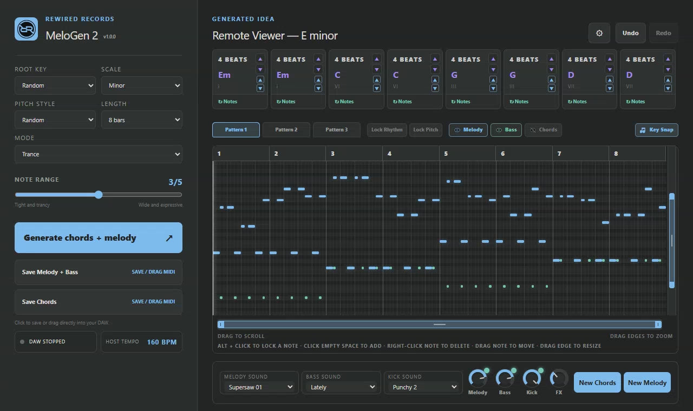Toggle Bass track visibility
This screenshot has height=411, width=693.
click(x=506, y=130)
